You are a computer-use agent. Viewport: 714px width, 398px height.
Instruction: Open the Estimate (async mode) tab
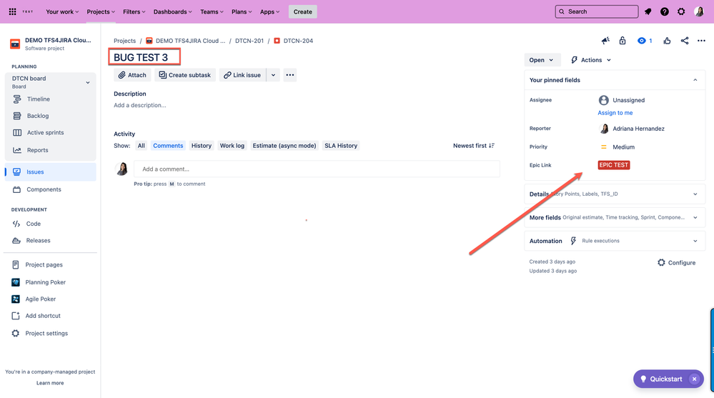click(284, 146)
